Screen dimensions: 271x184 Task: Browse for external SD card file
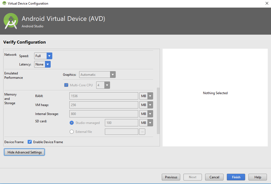coord(142,132)
